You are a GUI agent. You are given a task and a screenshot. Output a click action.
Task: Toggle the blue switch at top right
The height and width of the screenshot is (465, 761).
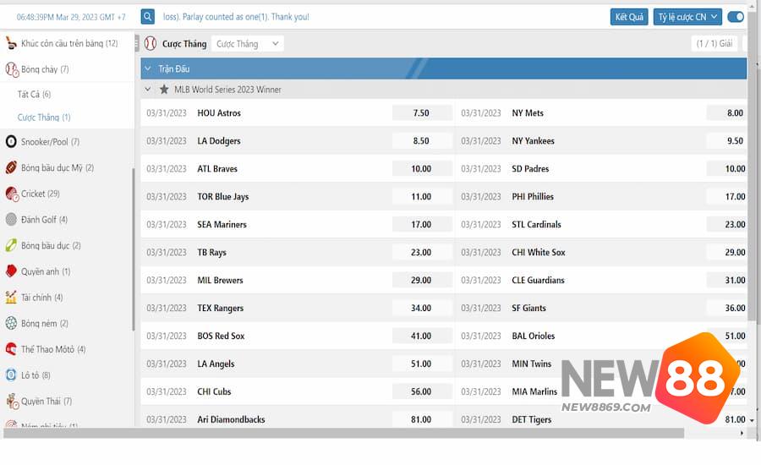(x=736, y=17)
